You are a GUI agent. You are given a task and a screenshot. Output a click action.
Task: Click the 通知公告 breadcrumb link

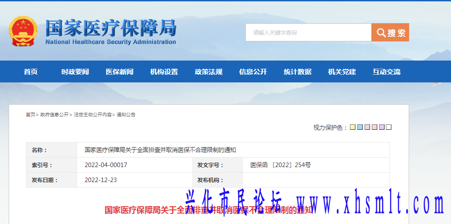(x=126, y=115)
